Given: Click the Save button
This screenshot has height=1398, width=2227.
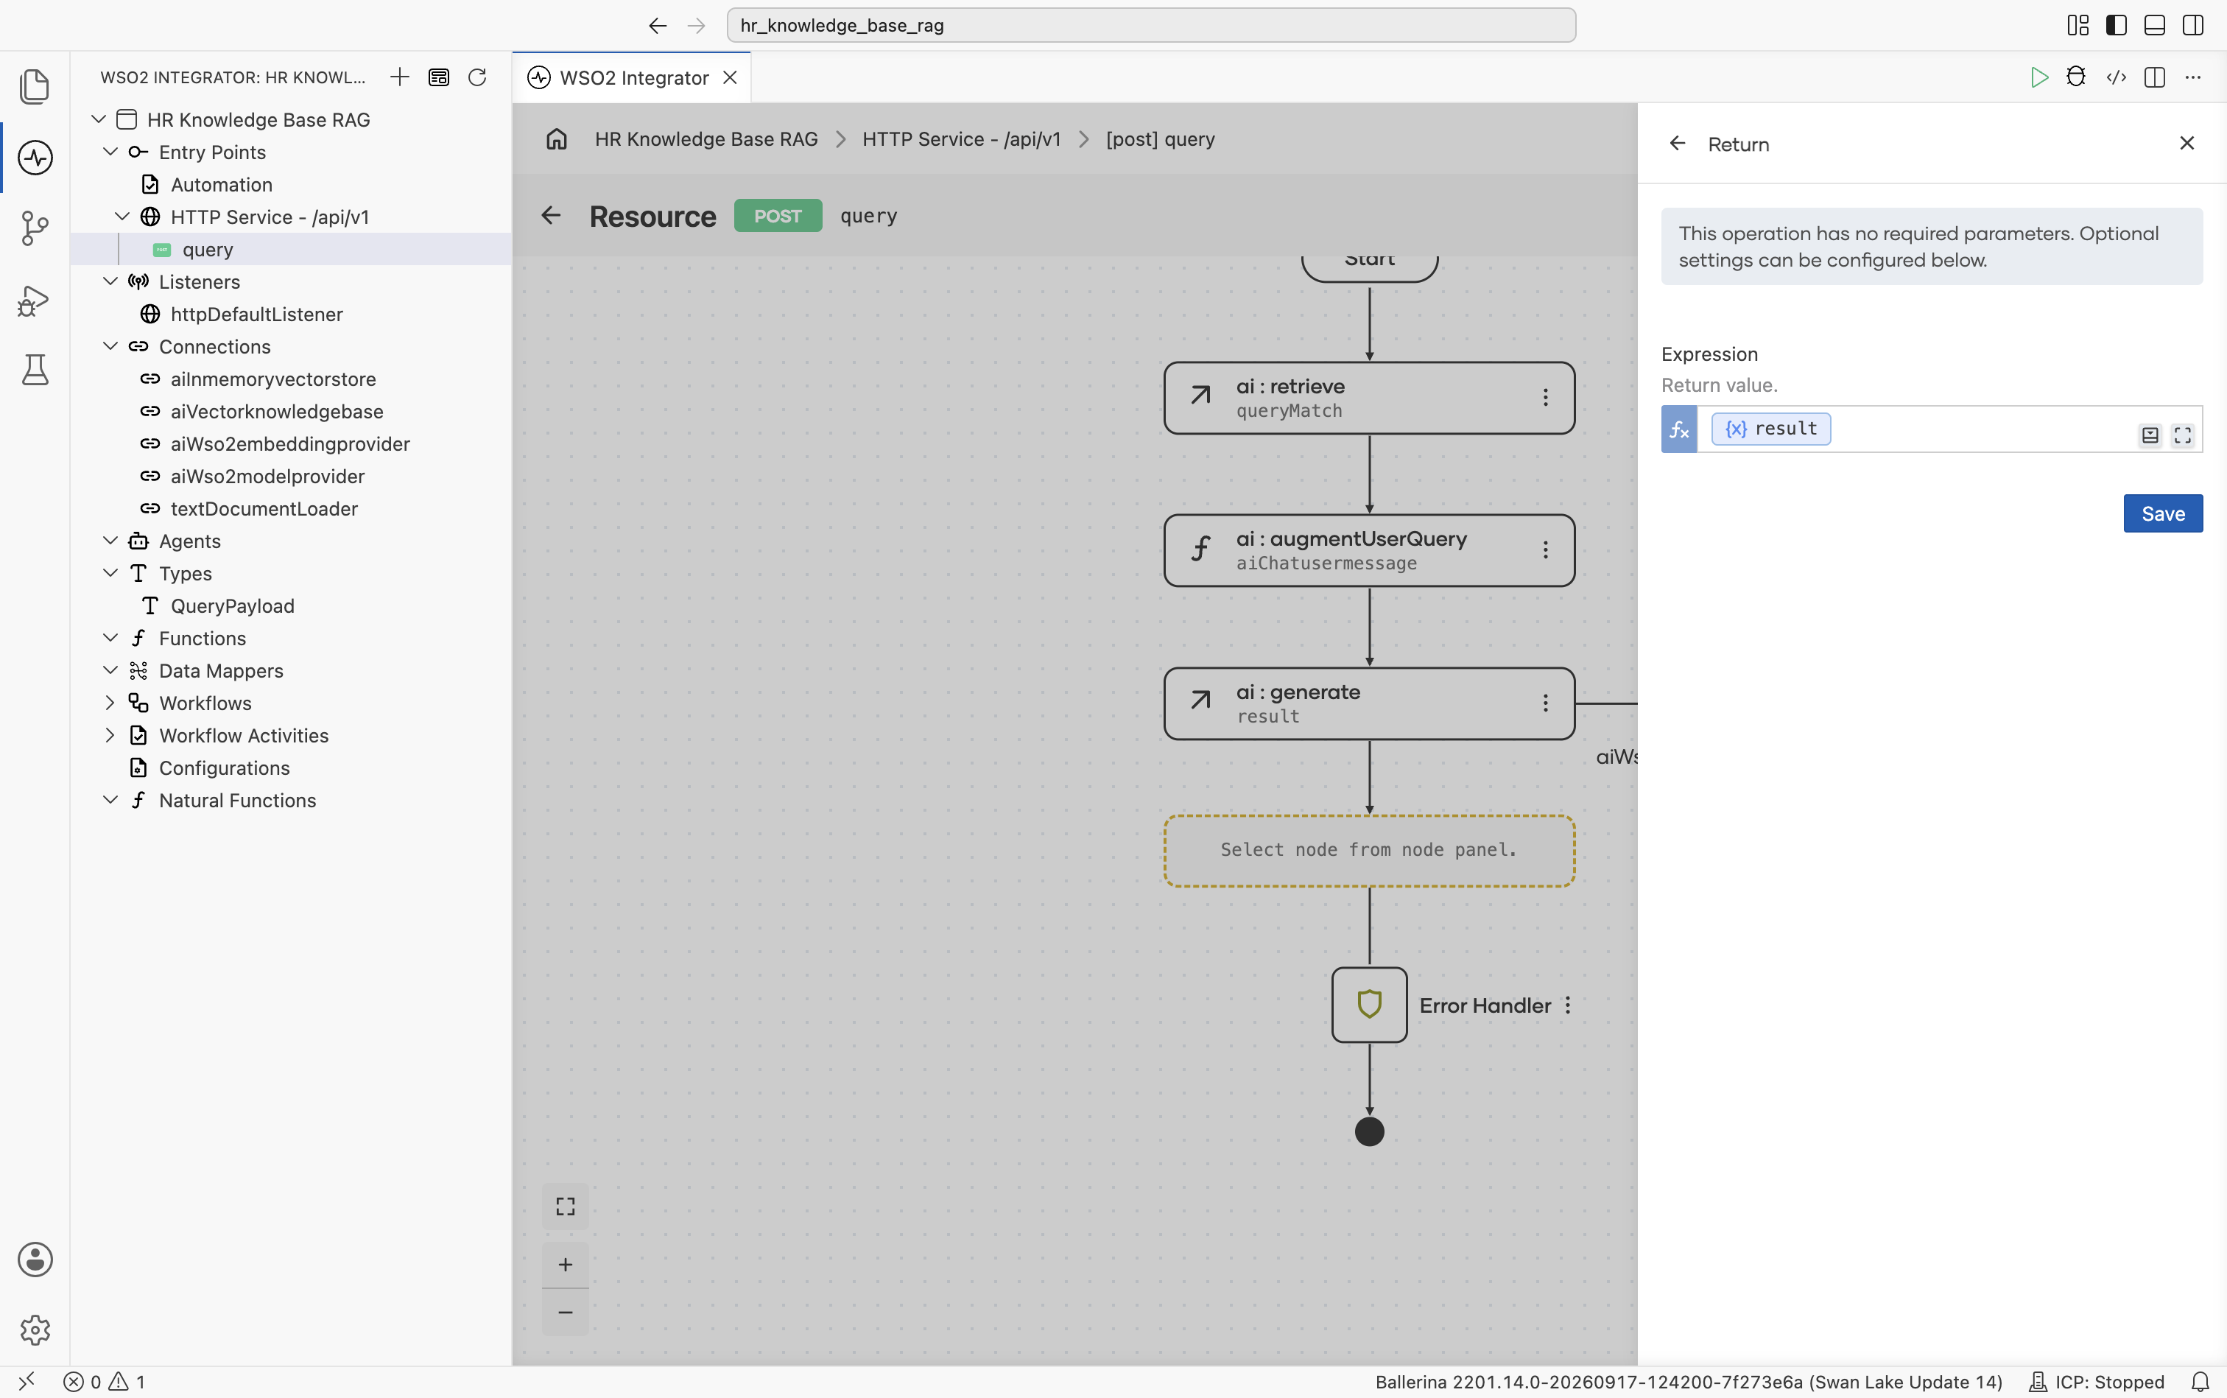Looking at the screenshot, I should [2163, 513].
